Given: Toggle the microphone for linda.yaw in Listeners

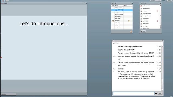Looking at the screenshot, I should [141, 11].
